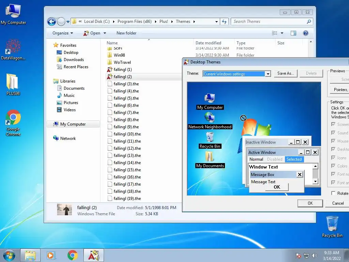The width and height of the screenshot is (349, 262).
Task: Open My Computer desktop icon
Action: (13, 14)
